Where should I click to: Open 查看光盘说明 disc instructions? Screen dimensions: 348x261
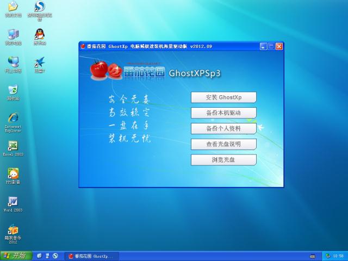[x=223, y=144]
